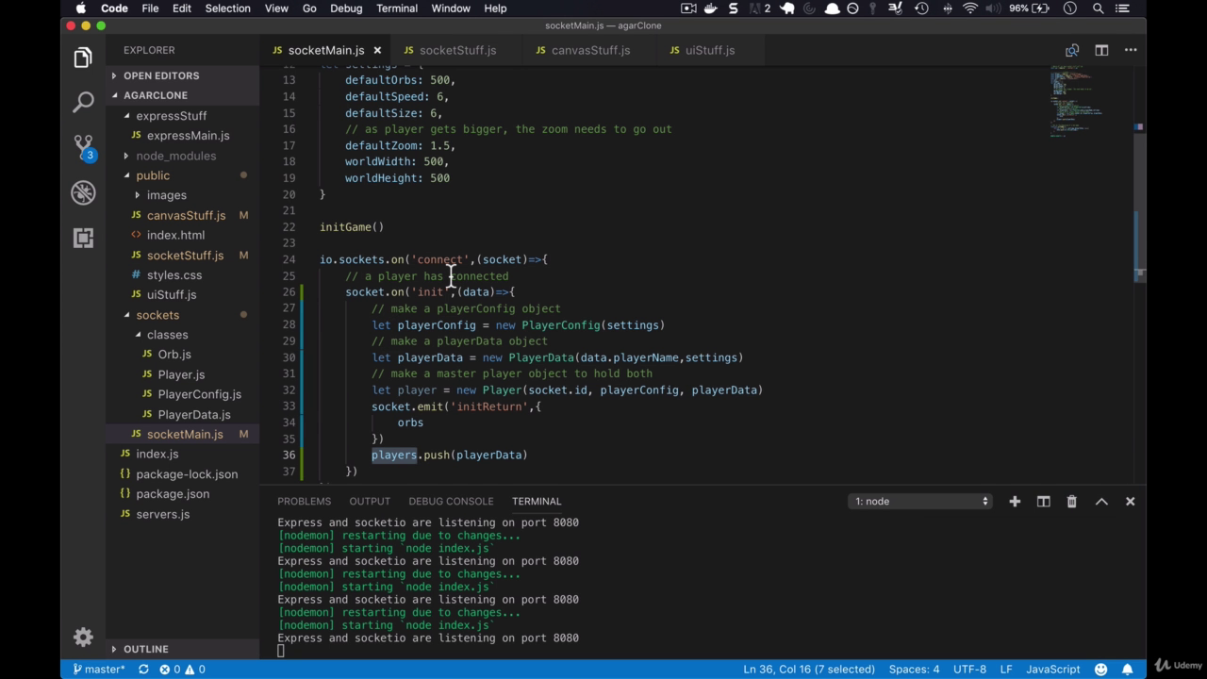Viewport: 1207px width, 679px height.
Task: Switch to the uiStuff.js tab
Action: click(x=710, y=50)
